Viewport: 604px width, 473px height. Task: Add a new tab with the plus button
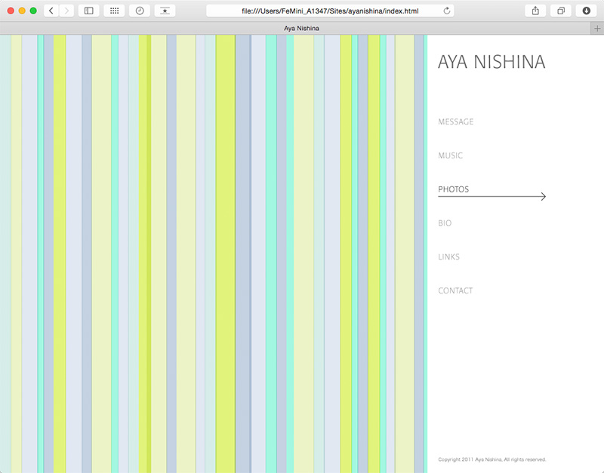pos(597,28)
